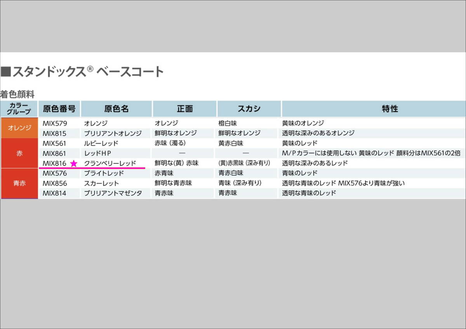This screenshot has width=466, height=329.
Task: Click the スカシ column header
Action: [x=249, y=109]
